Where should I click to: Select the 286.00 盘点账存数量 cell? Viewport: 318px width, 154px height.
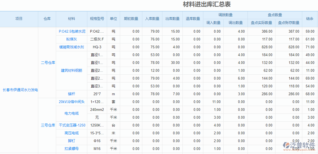(289, 94)
